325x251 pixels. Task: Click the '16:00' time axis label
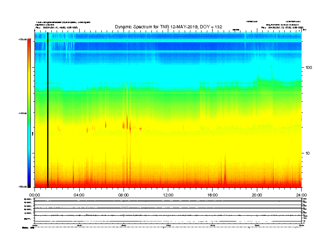[x=213, y=195]
